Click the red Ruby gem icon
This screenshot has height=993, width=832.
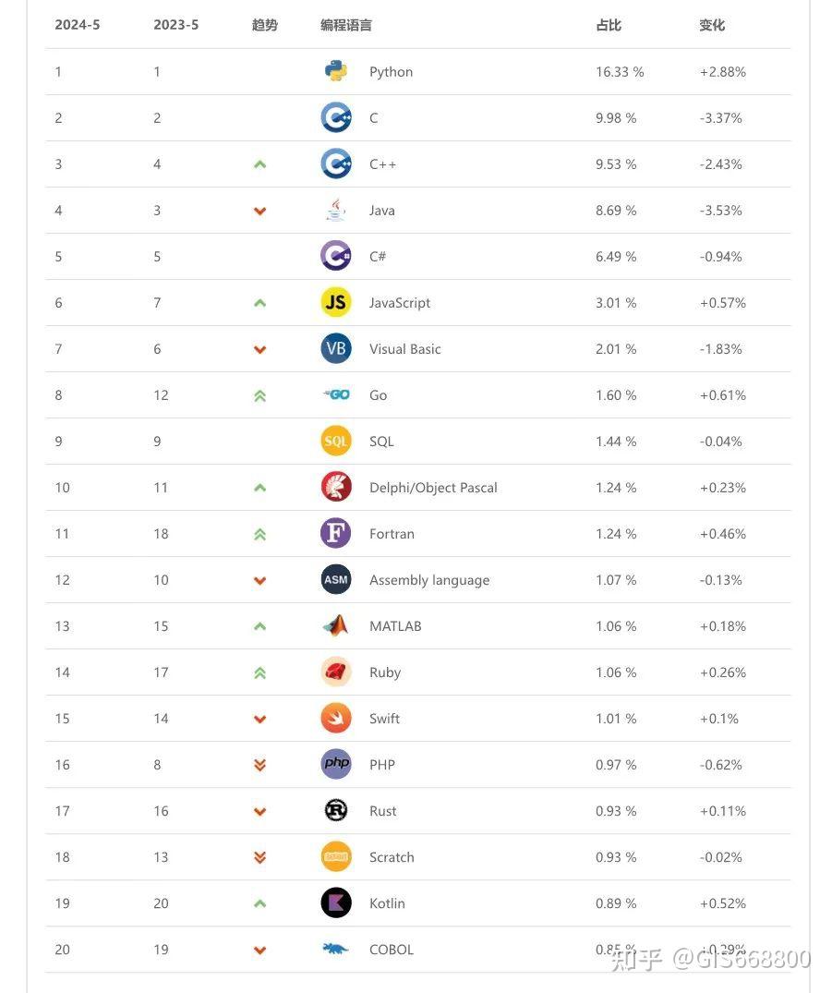tap(336, 672)
